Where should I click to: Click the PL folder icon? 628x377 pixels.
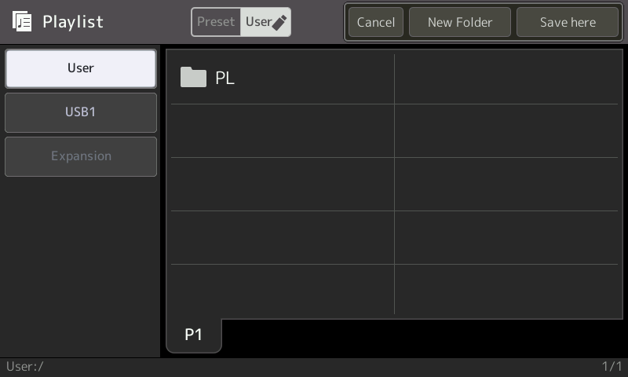point(193,77)
